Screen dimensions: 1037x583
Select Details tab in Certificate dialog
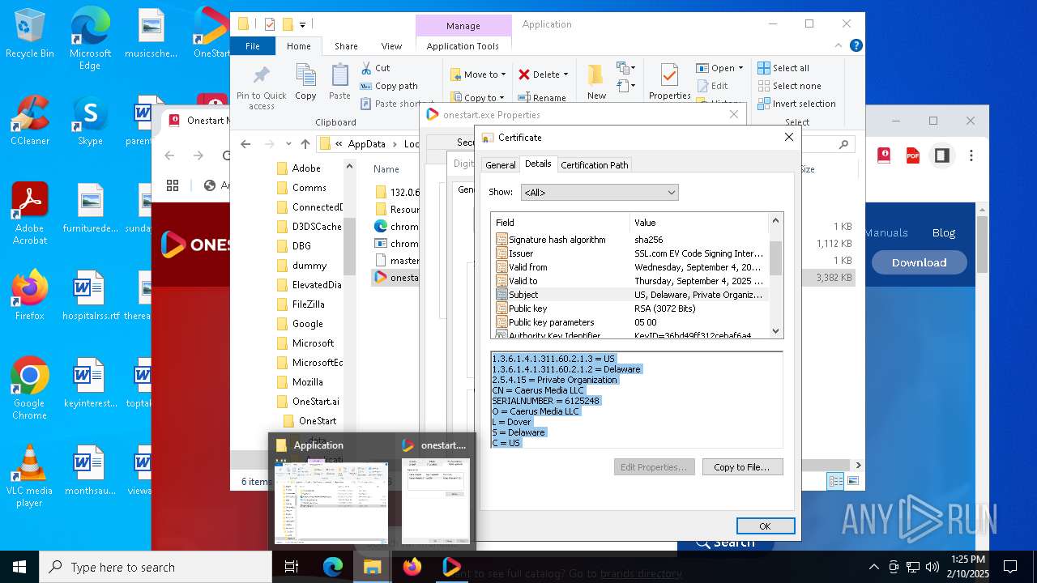[538, 164]
